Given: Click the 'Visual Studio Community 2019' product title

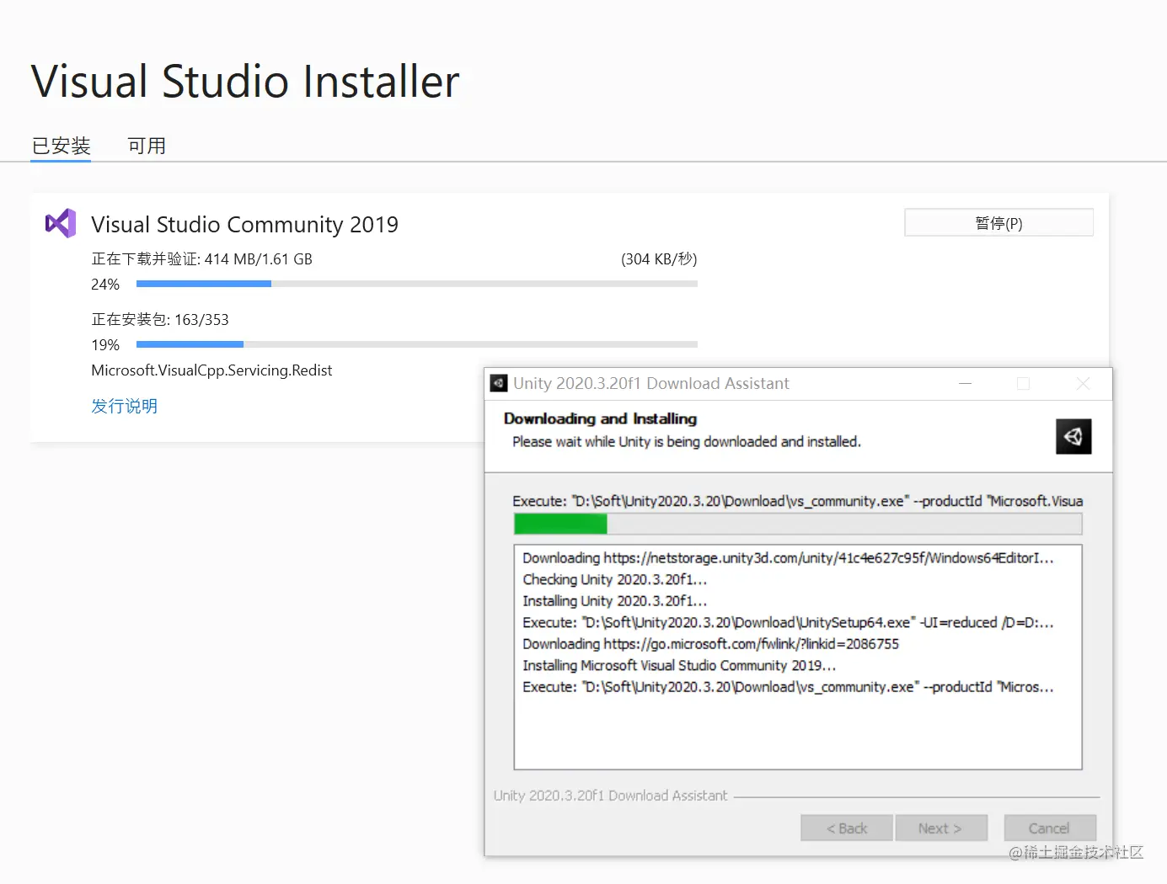Looking at the screenshot, I should click(244, 224).
